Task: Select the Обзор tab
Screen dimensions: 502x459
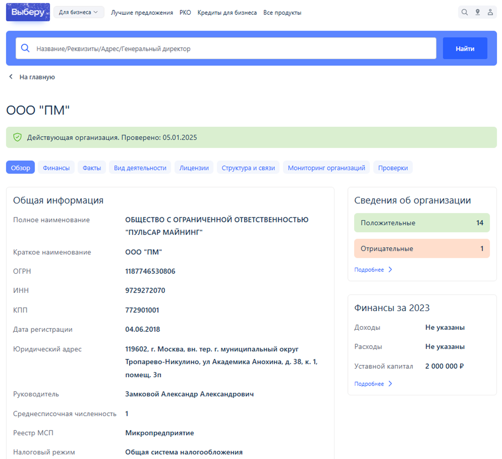Action: (x=21, y=168)
